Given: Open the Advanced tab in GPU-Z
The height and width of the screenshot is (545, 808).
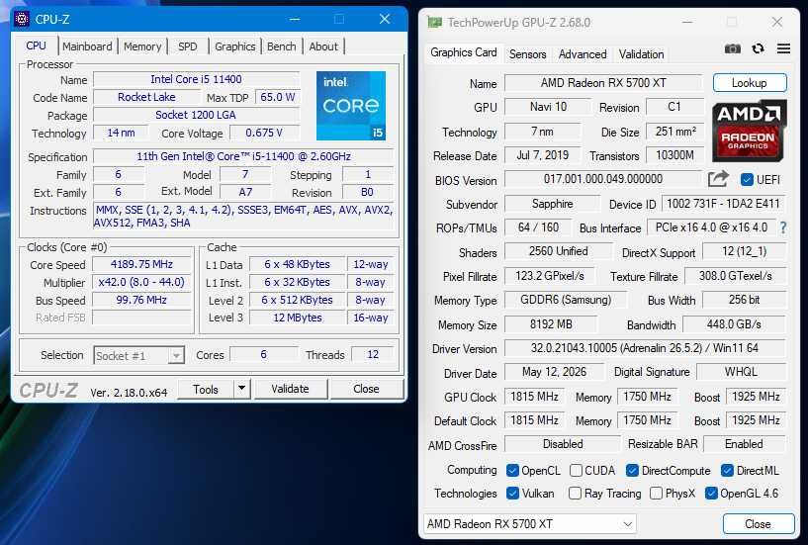Looking at the screenshot, I should (583, 54).
